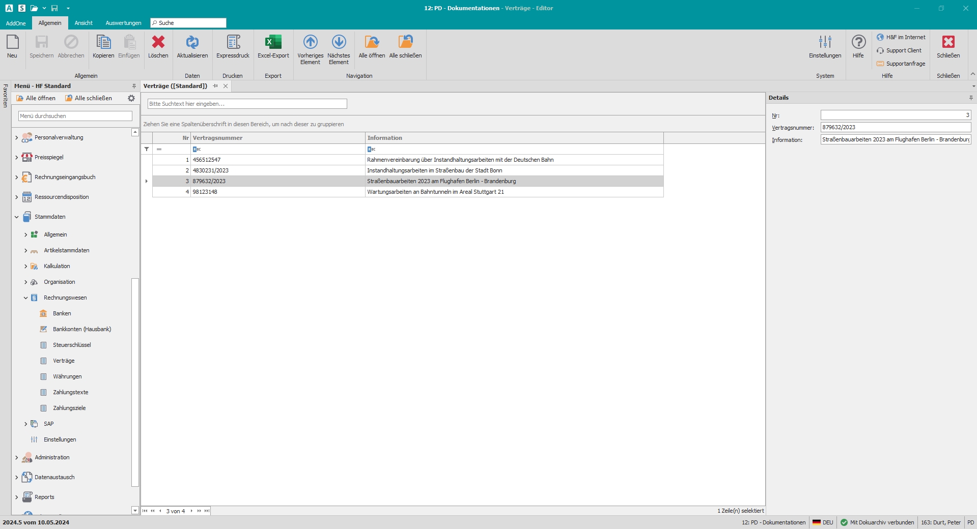Click the Excel-Export icon
This screenshot has height=529, width=977.
coord(273,43)
